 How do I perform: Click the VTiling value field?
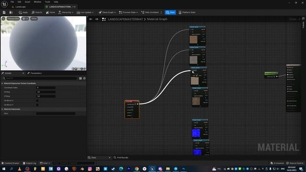tap(46, 96)
